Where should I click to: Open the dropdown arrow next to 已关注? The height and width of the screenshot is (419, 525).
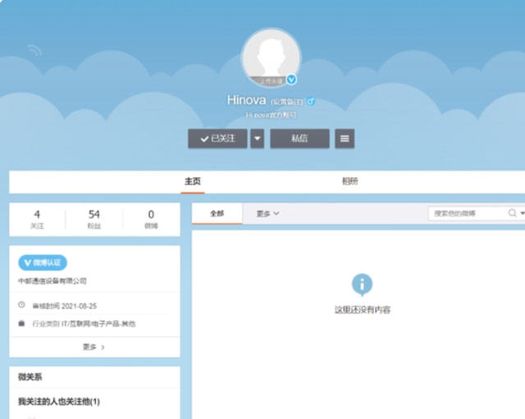257,139
